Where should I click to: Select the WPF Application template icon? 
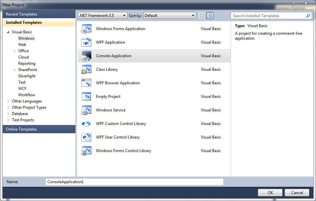tap(86, 42)
